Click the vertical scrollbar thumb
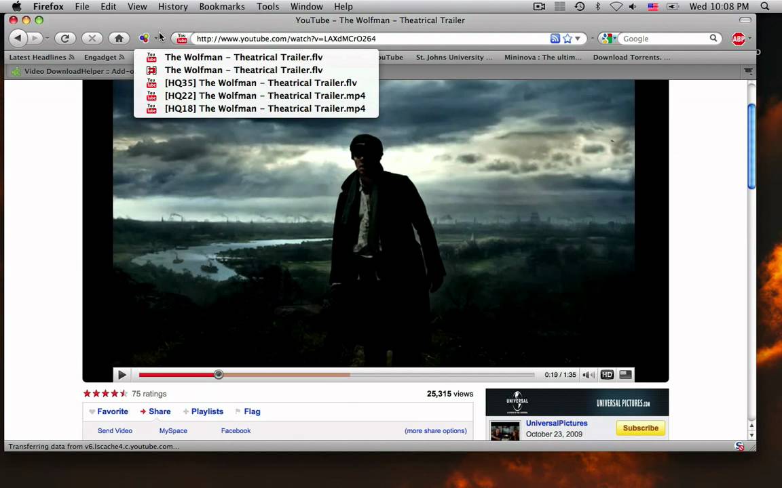The image size is (782, 488). [x=751, y=146]
